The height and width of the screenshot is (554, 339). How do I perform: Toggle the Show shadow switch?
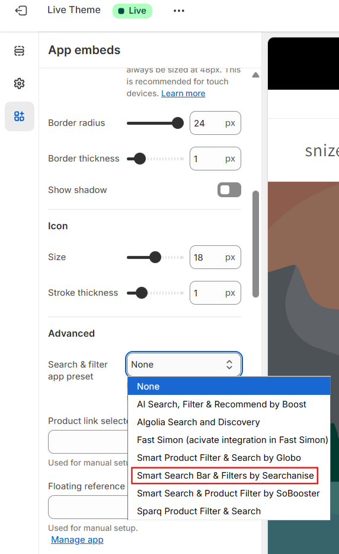tap(229, 190)
